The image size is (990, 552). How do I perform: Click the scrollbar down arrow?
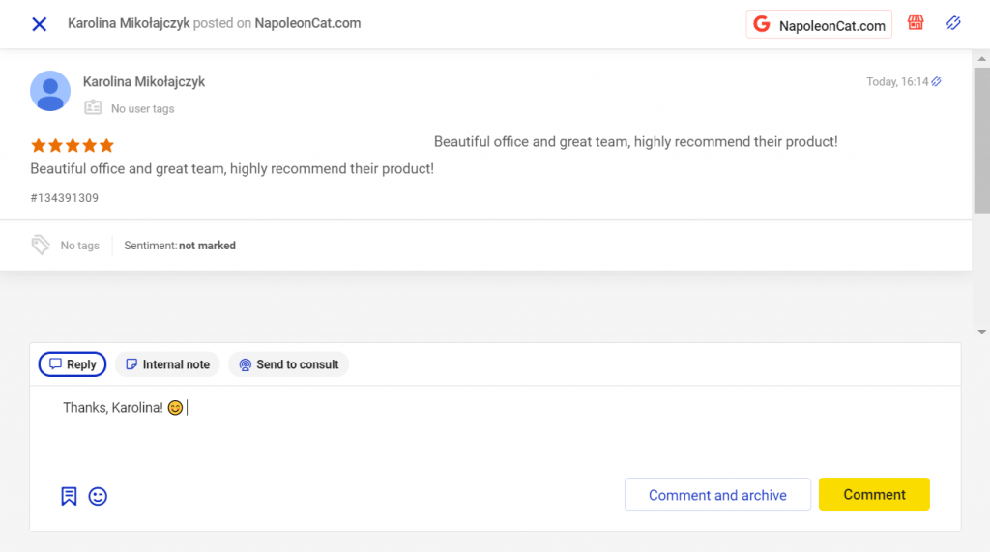click(982, 332)
